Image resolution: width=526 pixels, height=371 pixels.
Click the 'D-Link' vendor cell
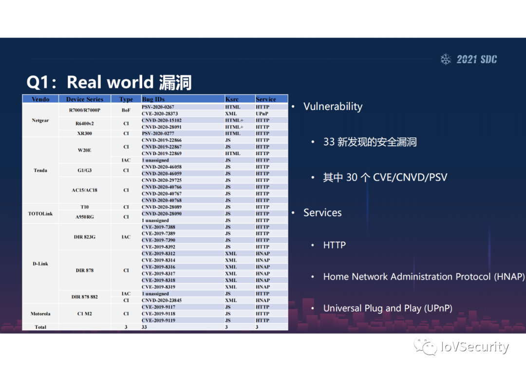tap(40, 264)
